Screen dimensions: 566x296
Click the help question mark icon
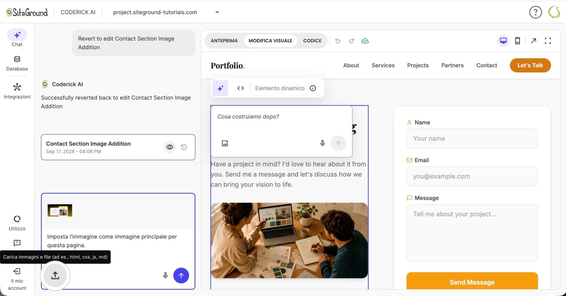coord(535,12)
